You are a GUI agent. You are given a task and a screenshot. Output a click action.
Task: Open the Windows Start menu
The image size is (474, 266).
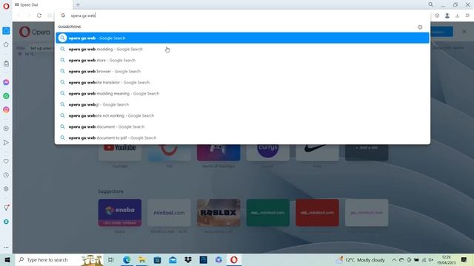pos(7,259)
